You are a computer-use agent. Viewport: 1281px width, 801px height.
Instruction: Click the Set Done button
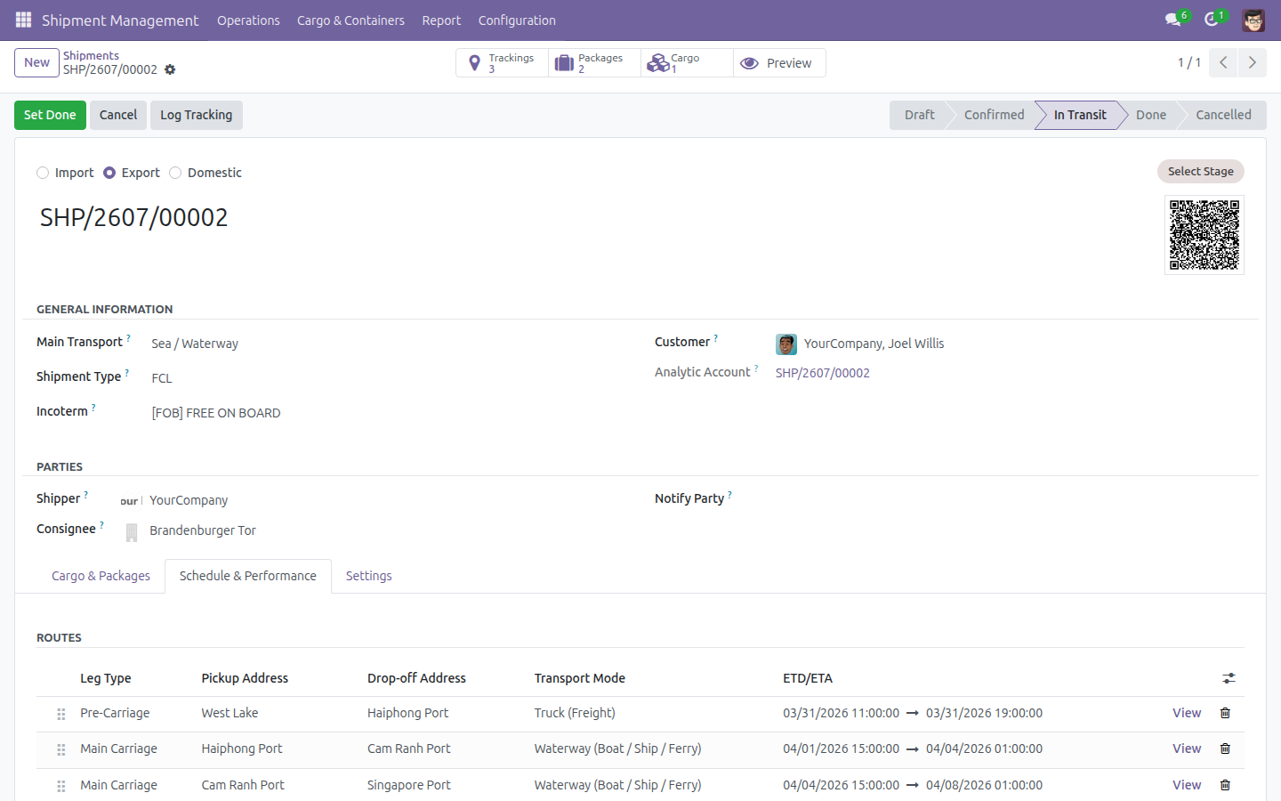pos(50,115)
